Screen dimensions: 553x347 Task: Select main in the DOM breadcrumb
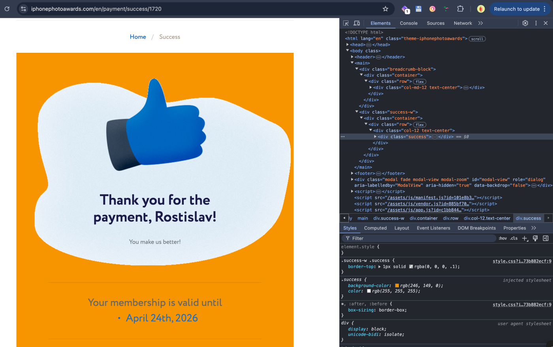click(x=363, y=218)
